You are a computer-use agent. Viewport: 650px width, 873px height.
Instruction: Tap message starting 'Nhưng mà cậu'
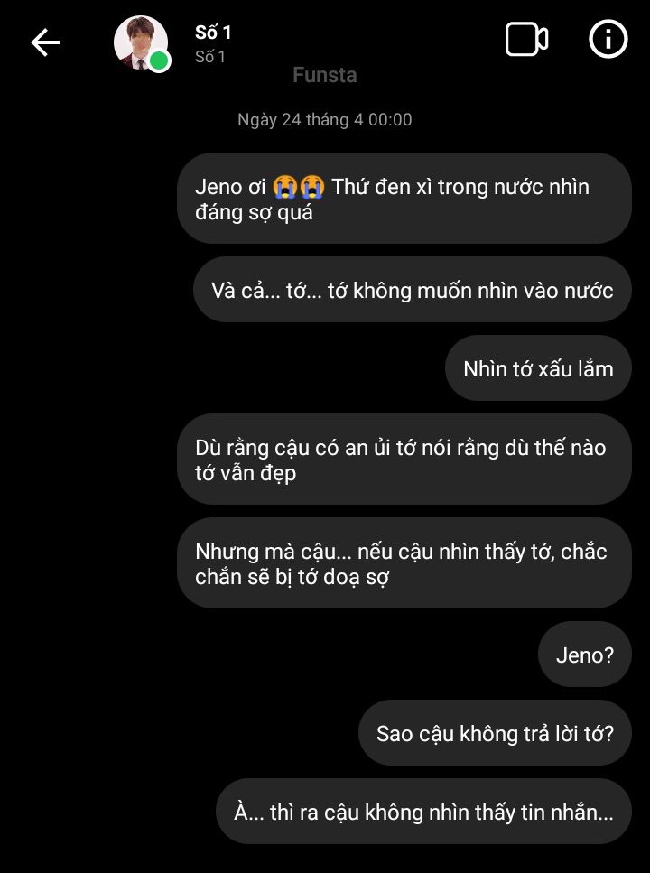[x=404, y=562]
